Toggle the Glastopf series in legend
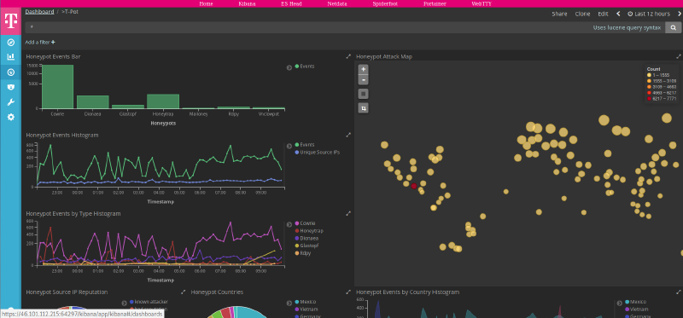Image resolution: width=683 pixels, height=318 pixels. point(307,246)
